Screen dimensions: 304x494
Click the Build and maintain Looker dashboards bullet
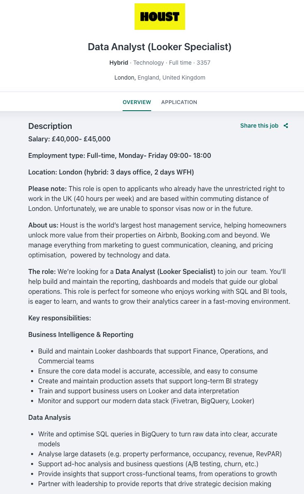pos(153,351)
